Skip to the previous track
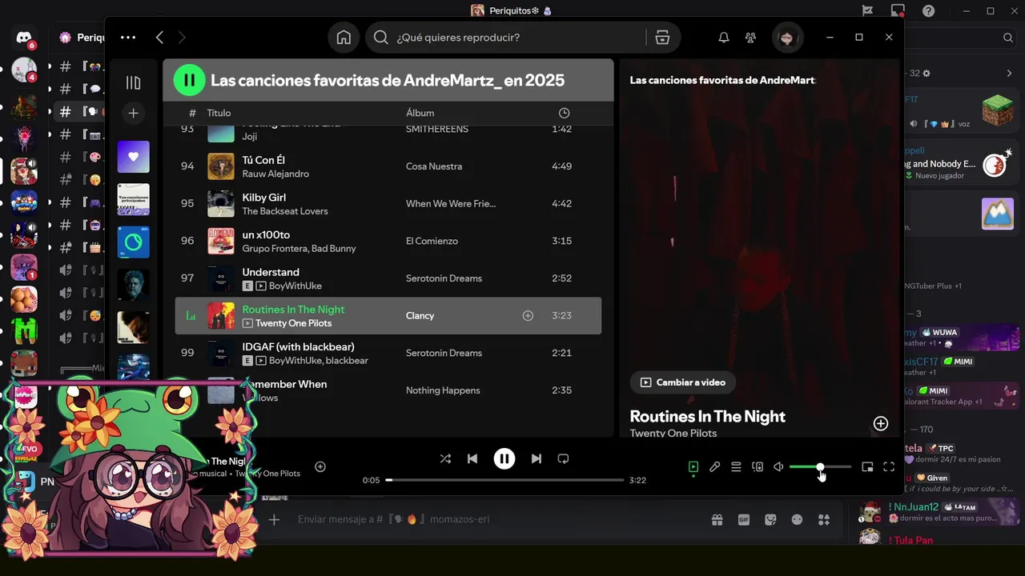 click(x=472, y=458)
